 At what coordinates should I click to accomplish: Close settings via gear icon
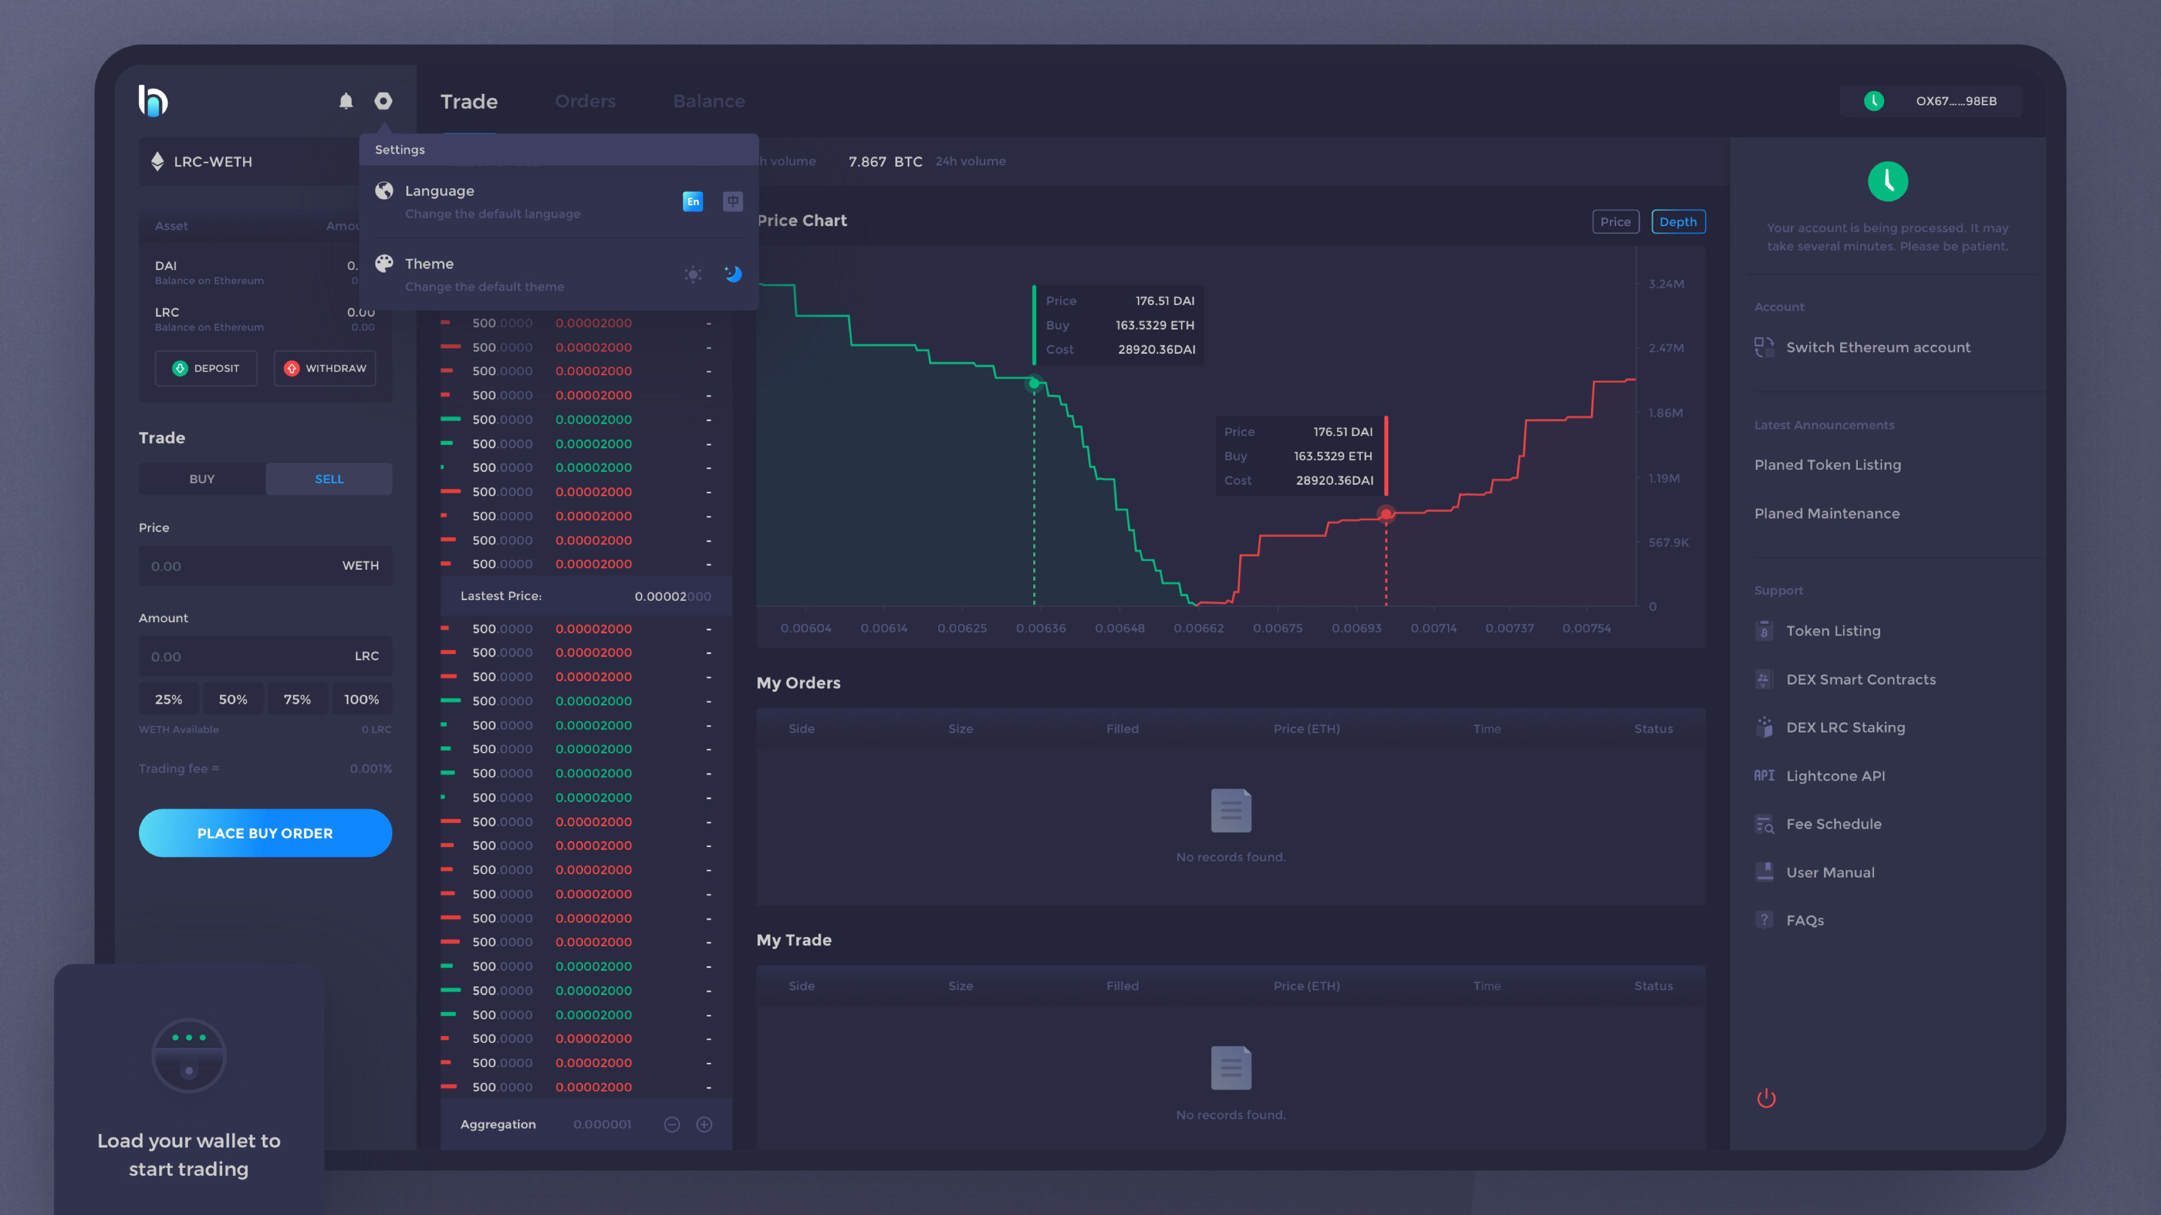(x=383, y=101)
